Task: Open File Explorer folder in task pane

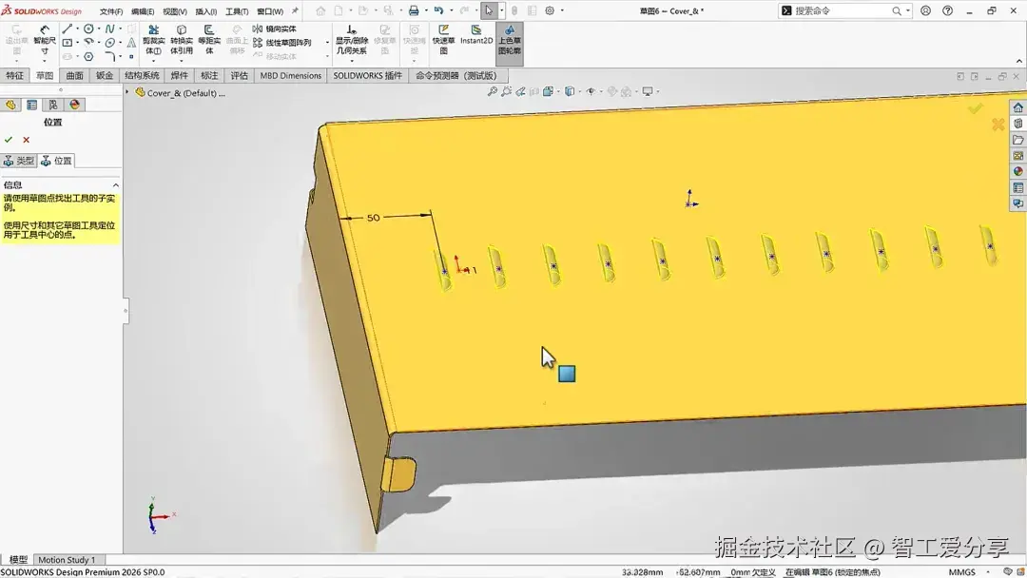Action: coord(1017,140)
